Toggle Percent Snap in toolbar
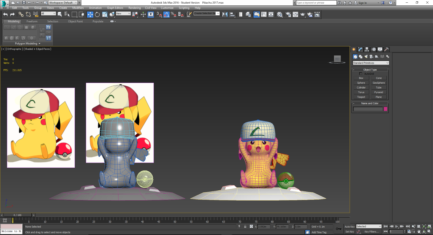This screenshot has width=433, height=235. coord(173,14)
